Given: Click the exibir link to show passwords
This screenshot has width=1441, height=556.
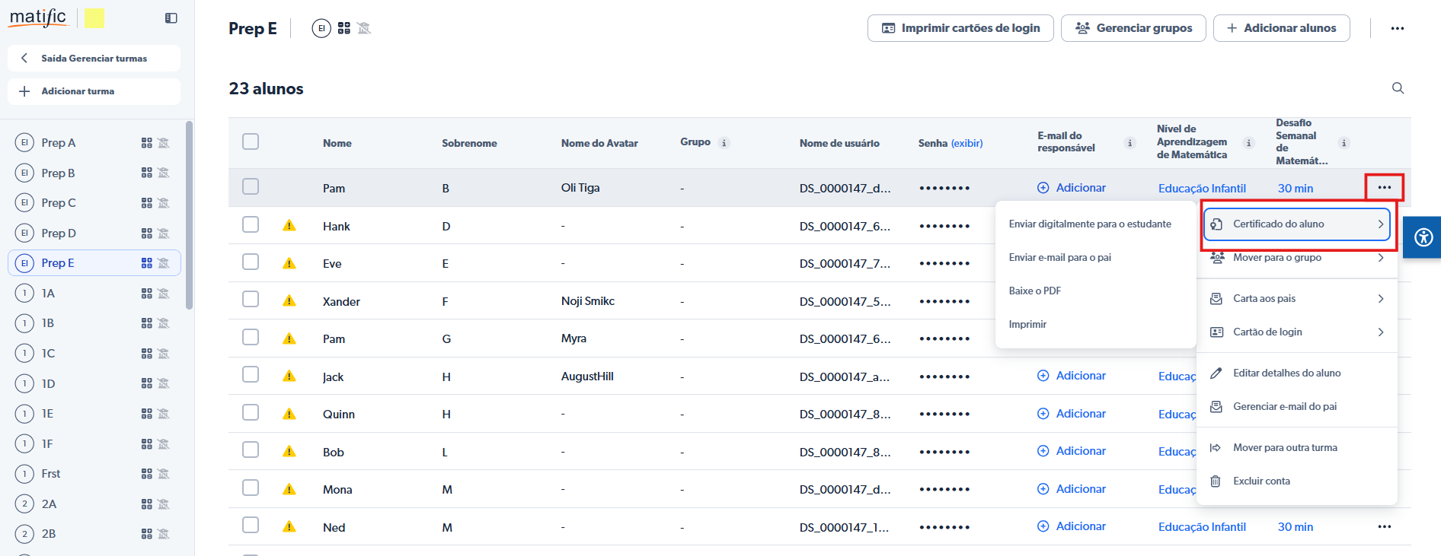Looking at the screenshot, I should pos(967,143).
